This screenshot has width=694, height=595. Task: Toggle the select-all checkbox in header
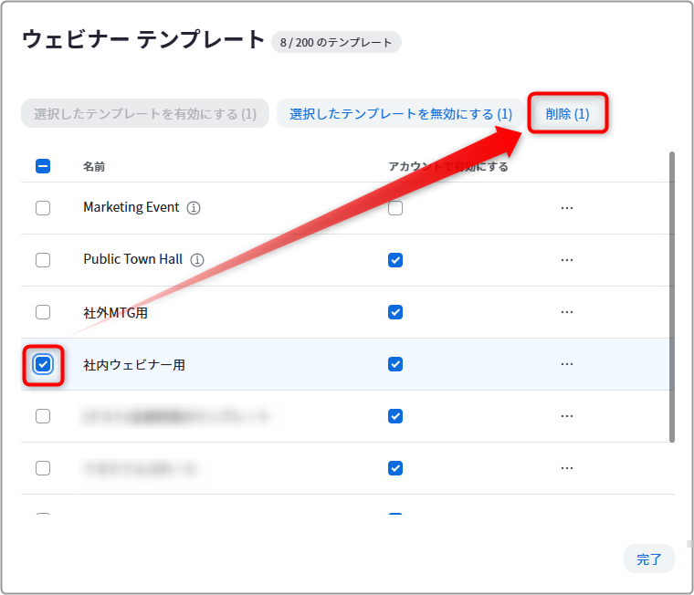point(43,166)
